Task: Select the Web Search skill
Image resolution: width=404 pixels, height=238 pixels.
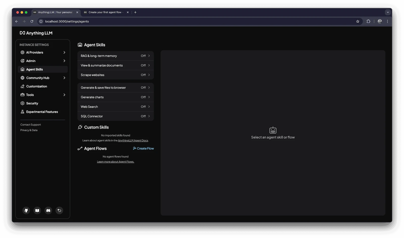Action: (x=116, y=107)
